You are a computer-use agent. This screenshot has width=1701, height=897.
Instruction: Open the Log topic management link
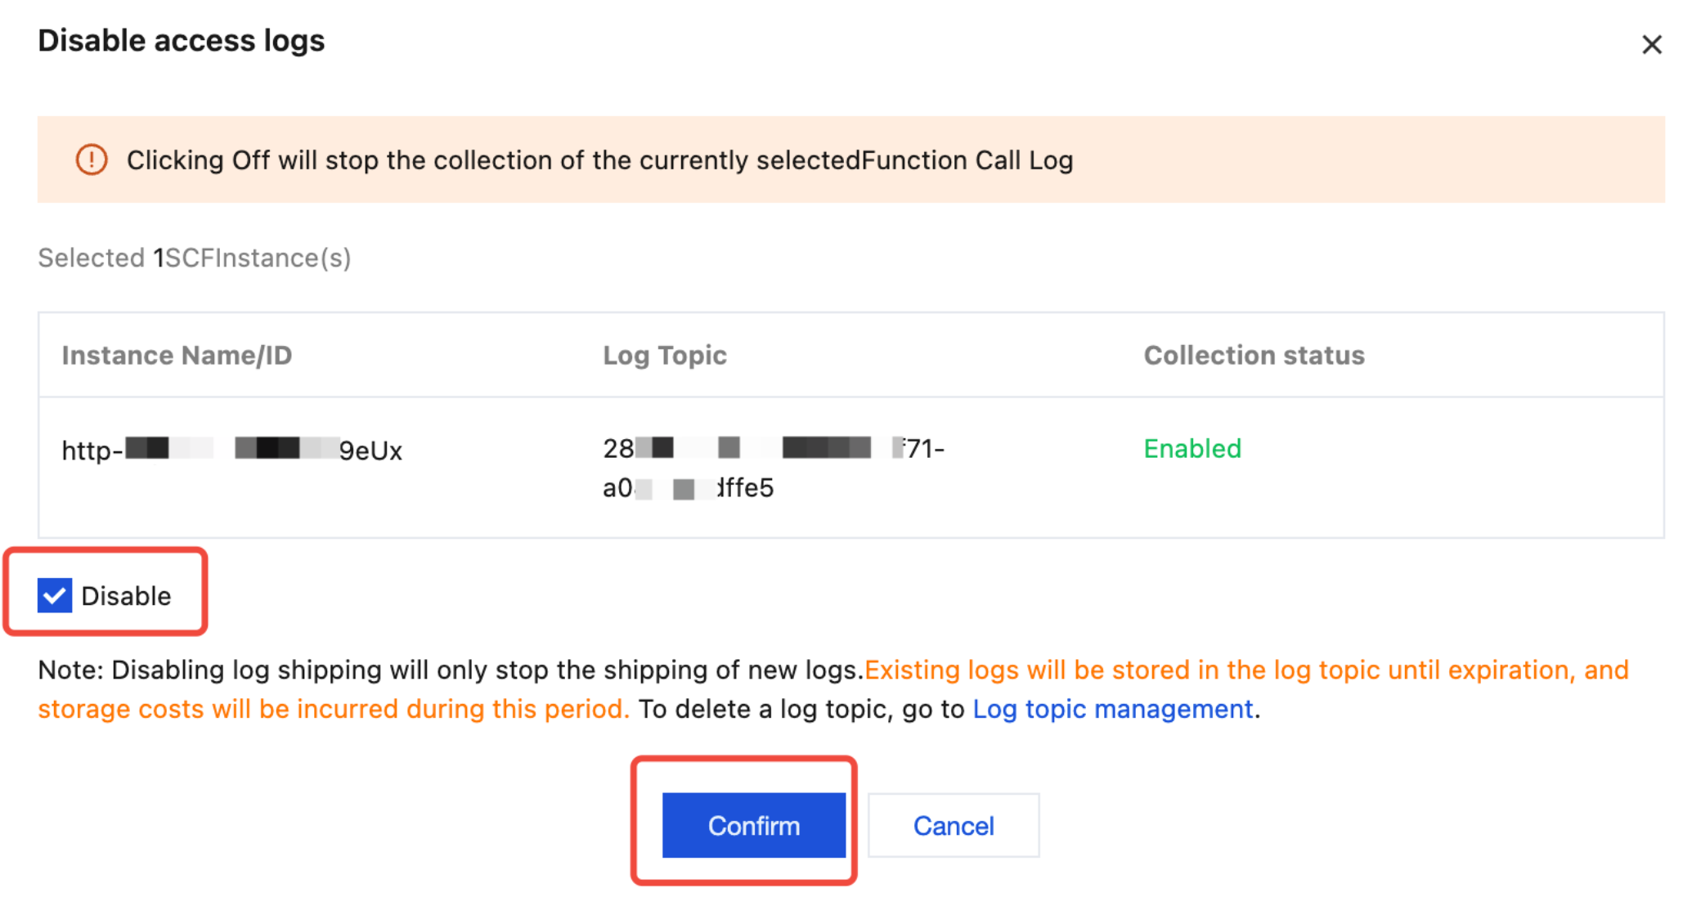click(1112, 708)
